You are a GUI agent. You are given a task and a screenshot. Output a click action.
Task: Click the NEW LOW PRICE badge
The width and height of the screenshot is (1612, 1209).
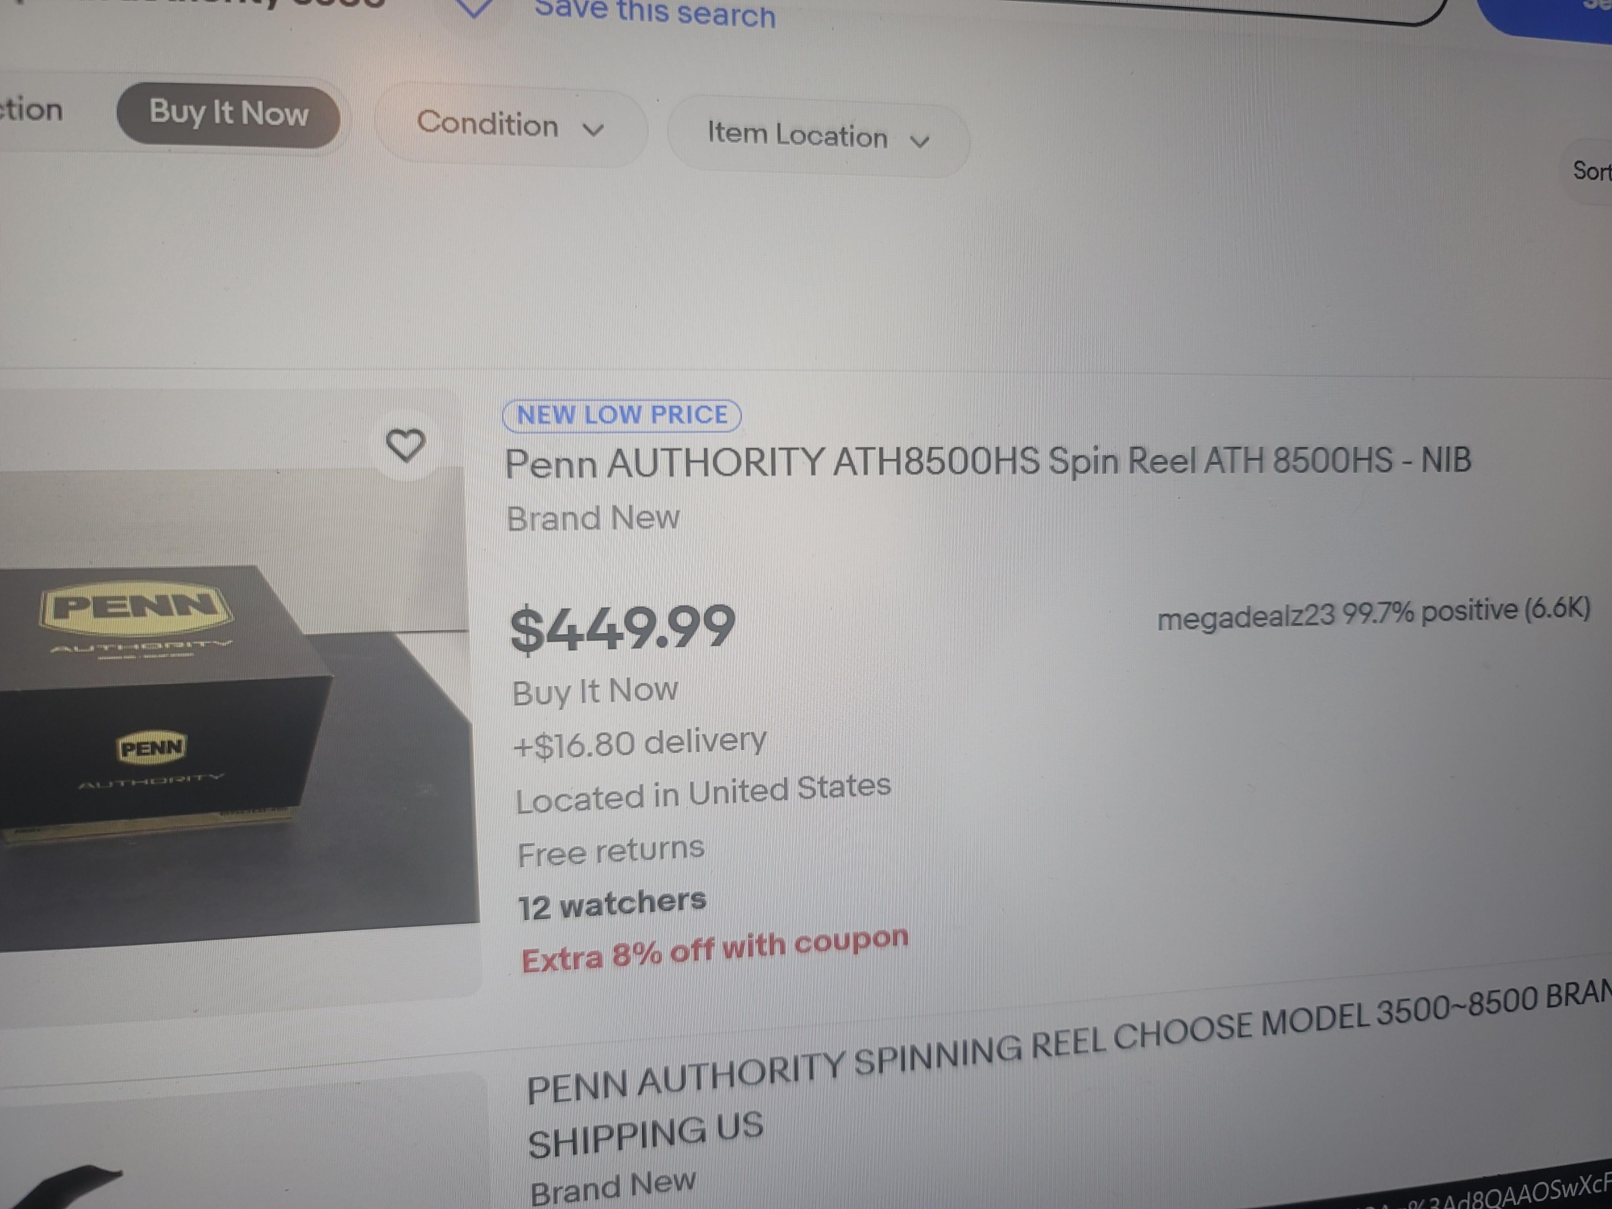tap(621, 415)
